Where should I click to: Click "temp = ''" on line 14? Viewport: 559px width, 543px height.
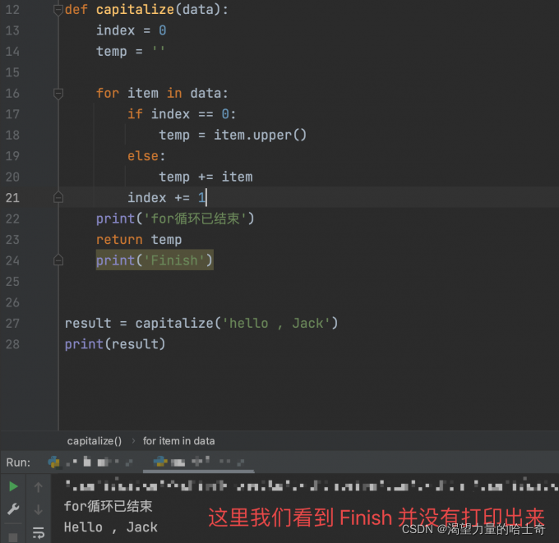pos(131,52)
